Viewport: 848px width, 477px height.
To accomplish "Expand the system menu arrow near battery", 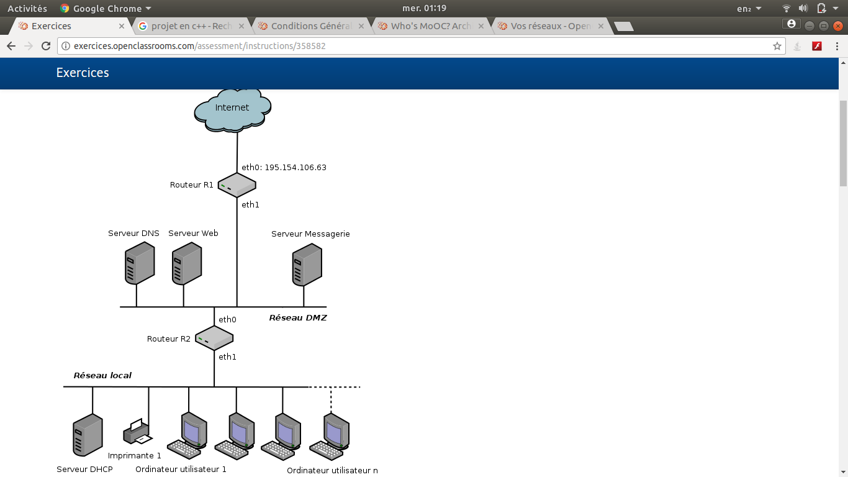I will (x=836, y=9).
